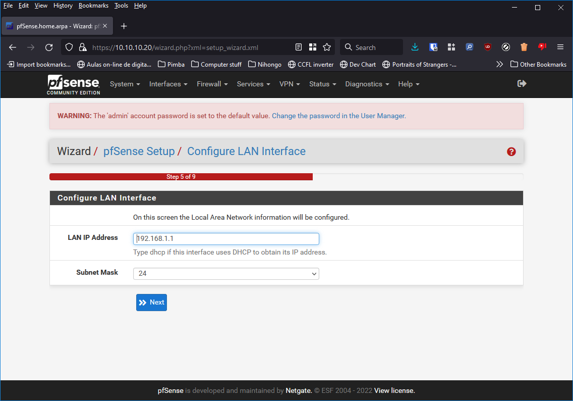Open the Firewall menu in pfSense

click(x=212, y=84)
